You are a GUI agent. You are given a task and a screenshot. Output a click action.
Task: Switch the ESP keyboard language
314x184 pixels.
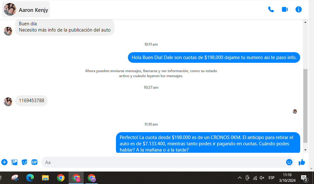271,178
